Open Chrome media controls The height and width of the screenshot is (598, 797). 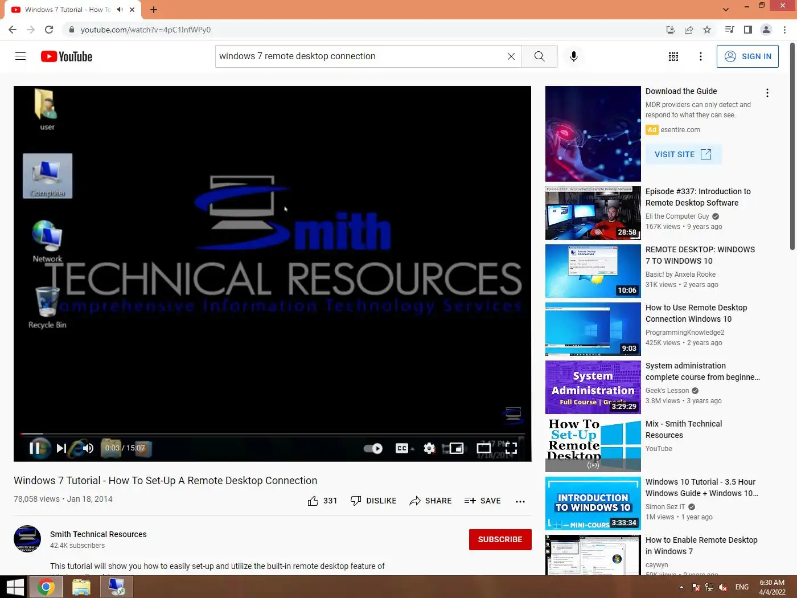pos(729,30)
